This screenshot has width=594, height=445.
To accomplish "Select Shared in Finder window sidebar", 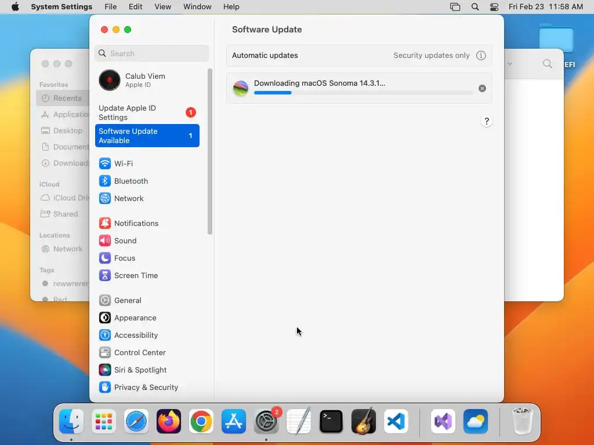I will coord(63,214).
